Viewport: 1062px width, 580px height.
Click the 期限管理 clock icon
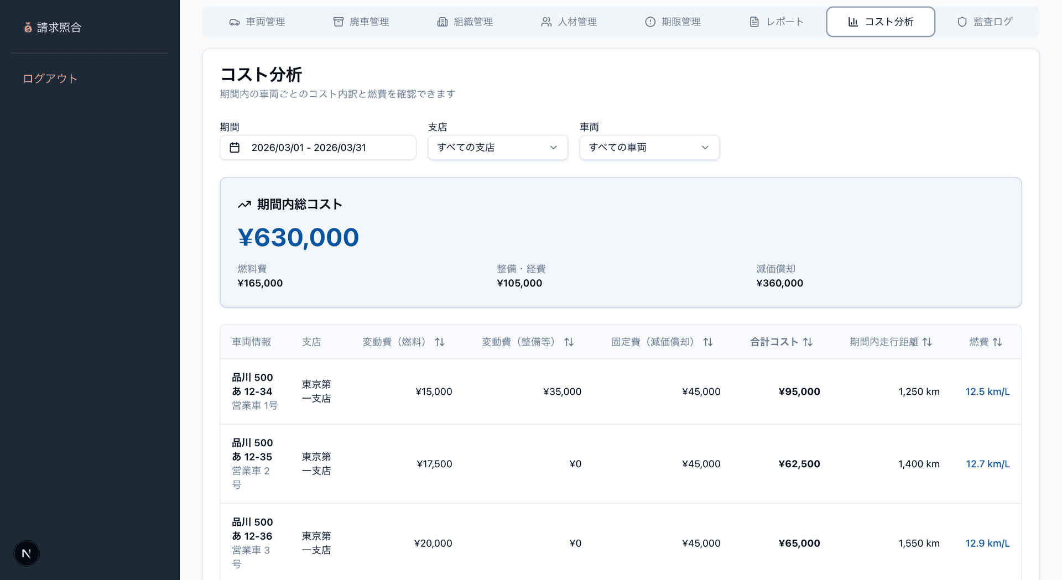pos(649,22)
